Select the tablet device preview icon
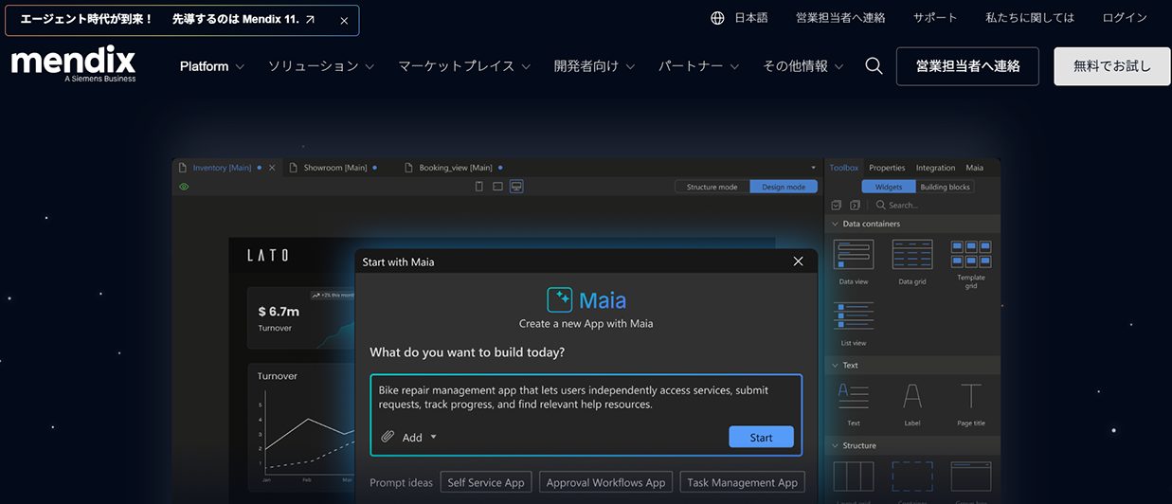 pyautogui.click(x=497, y=187)
